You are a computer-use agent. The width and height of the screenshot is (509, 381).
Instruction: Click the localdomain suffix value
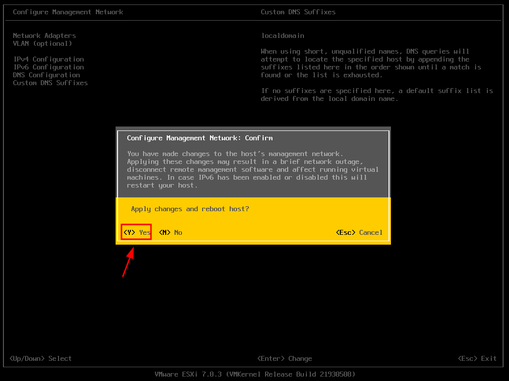(282, 35)
